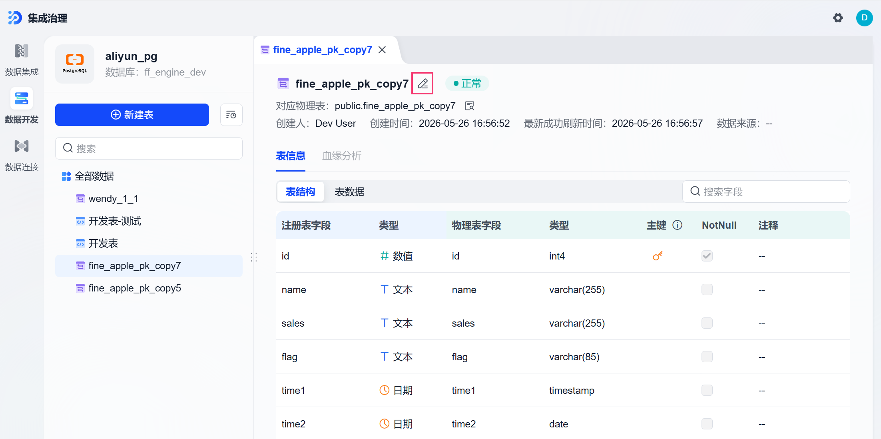Click the varchar(85) type cell
Viewport: 881px width, 439px height.
[x=574, y=357]
